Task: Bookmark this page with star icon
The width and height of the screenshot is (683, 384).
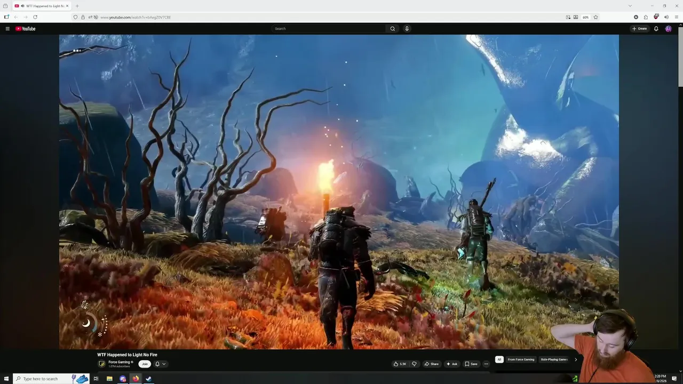Action: (x=595, y=17)
